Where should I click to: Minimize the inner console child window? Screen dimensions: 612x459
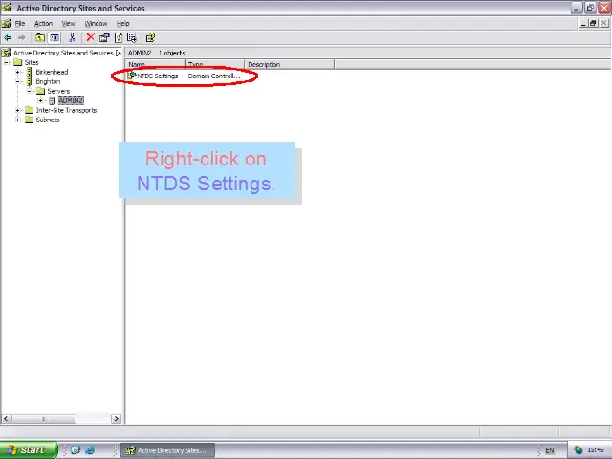point(583,23)
